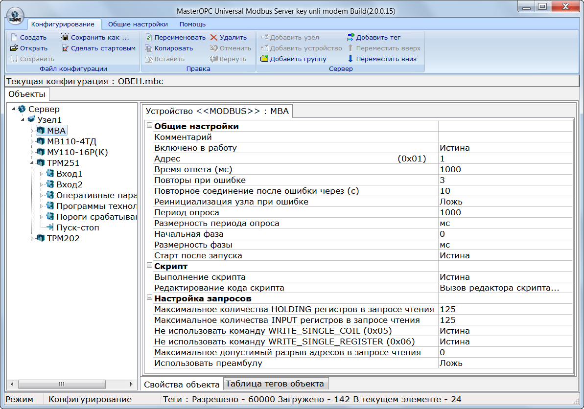Expand the Вход1 group node
This screenshot has width=584, height=409.
[x=41, y=174]
